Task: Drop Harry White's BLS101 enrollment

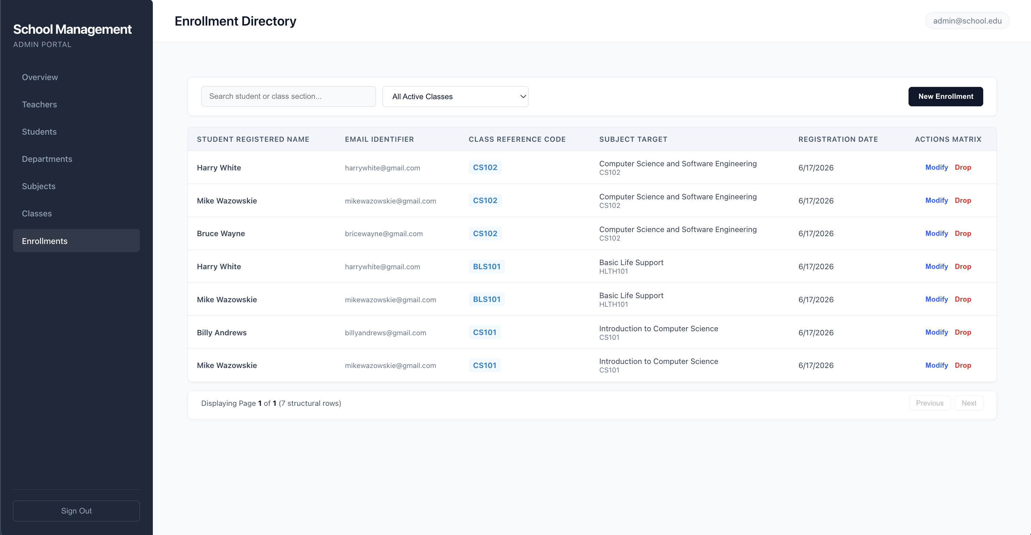Action: (x=962, y=266)
